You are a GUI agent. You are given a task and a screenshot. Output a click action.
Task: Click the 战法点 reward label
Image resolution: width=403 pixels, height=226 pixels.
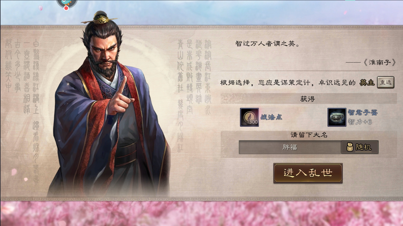pos(271,117)
